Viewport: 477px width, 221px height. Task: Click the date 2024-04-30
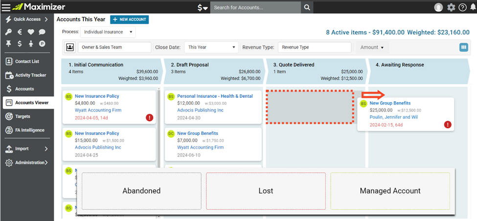click(189, 118)
